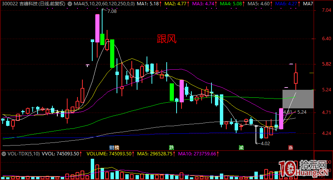Click the VOLUME: 745093.50 value
The image size is (333, 180).
109,154
